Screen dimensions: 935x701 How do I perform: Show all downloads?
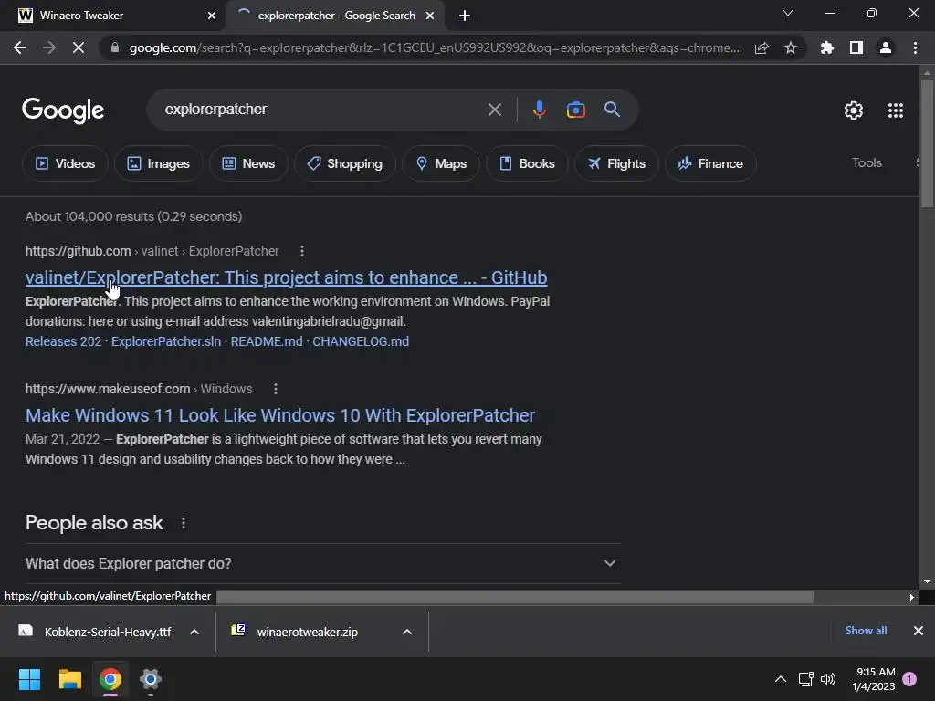click(866, 631)
